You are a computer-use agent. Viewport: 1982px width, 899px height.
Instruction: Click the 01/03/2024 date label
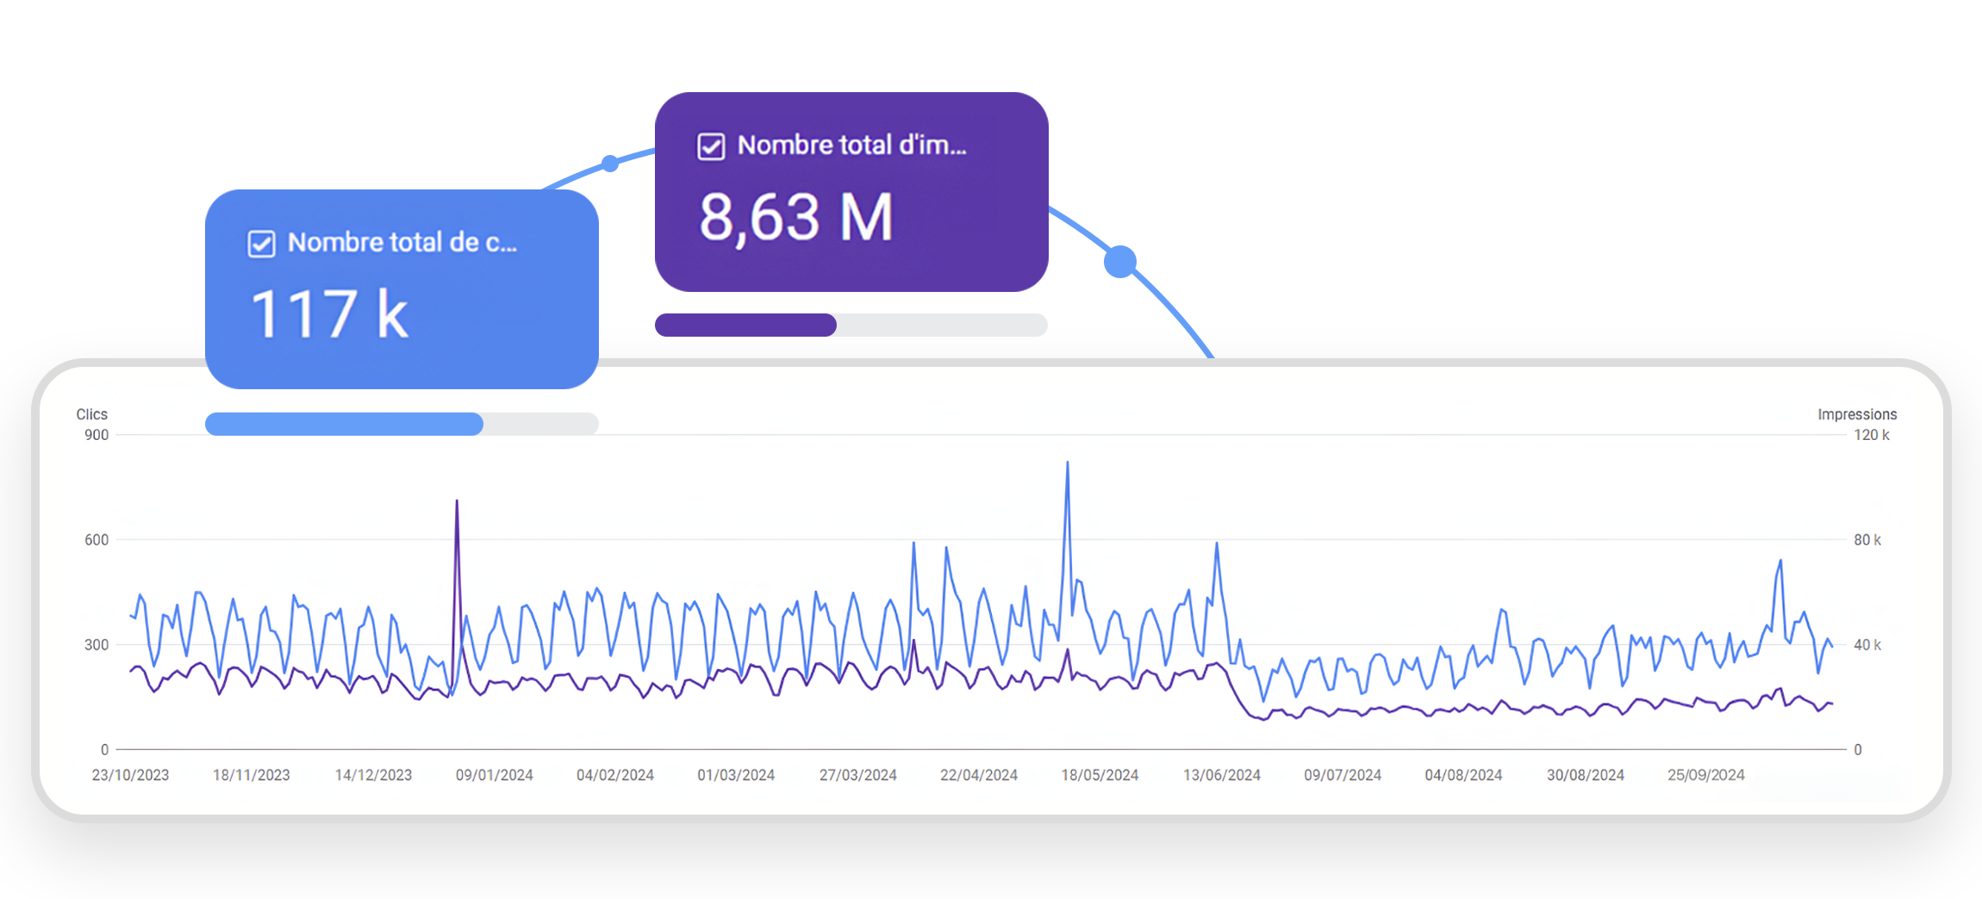736,775
